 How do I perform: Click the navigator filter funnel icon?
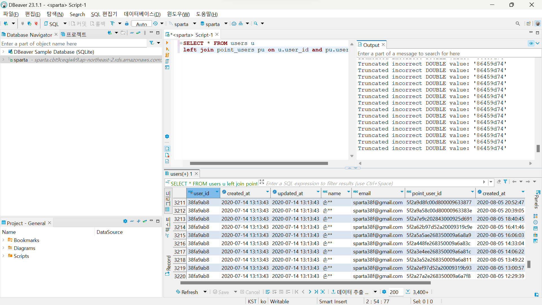152,43
